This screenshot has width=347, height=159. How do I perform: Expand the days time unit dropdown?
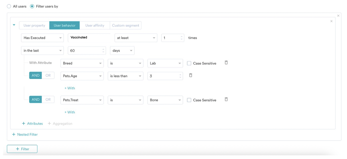122,51
